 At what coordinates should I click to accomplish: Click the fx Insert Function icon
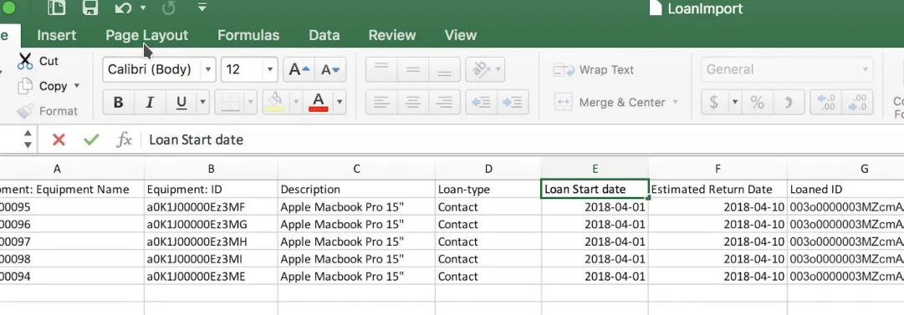[124, 140]
